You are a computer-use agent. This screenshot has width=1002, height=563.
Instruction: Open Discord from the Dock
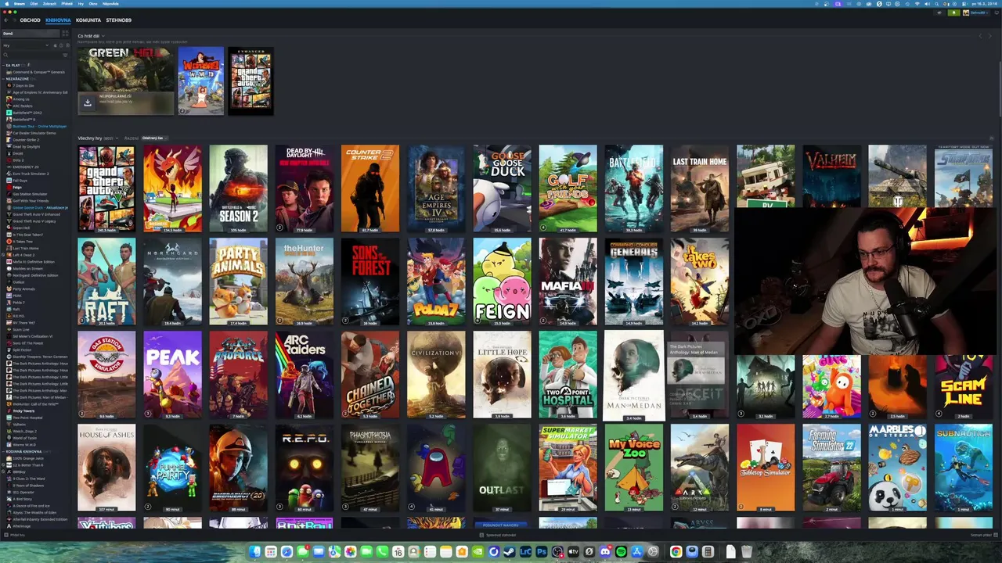[604, 552]
